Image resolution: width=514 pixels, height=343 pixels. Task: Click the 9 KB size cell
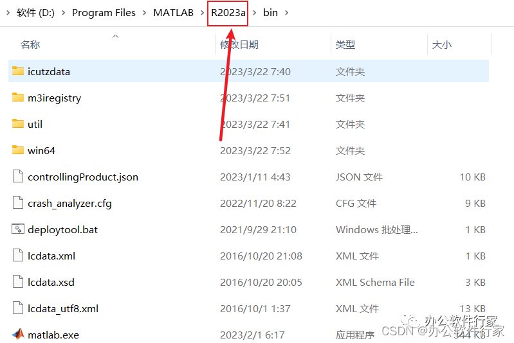[x=475, y=203]
